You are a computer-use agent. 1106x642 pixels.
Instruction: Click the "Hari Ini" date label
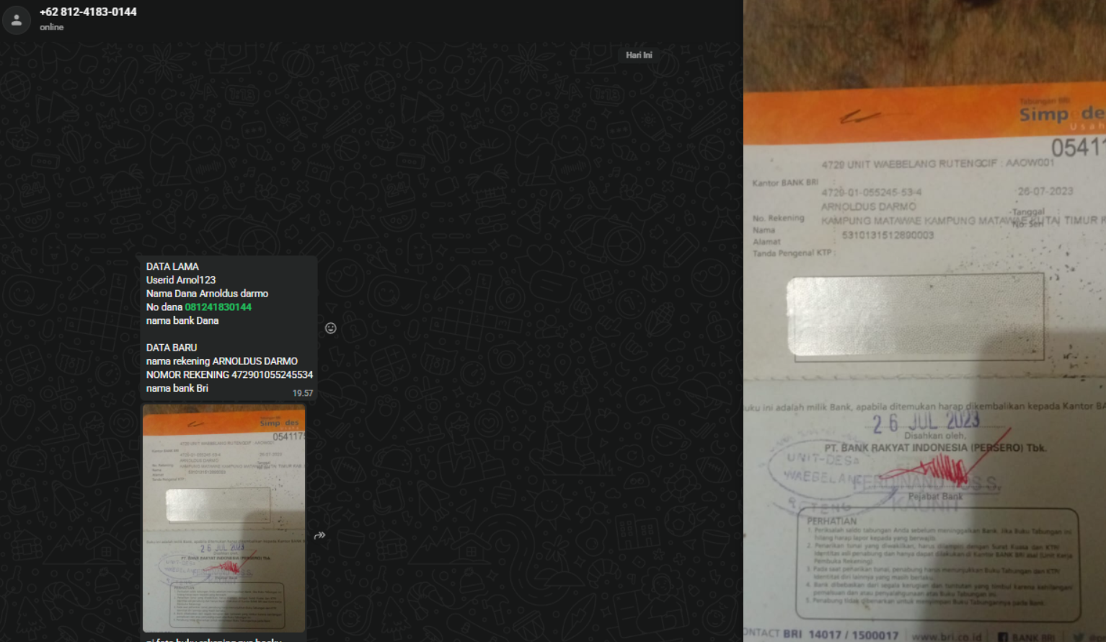639,55
